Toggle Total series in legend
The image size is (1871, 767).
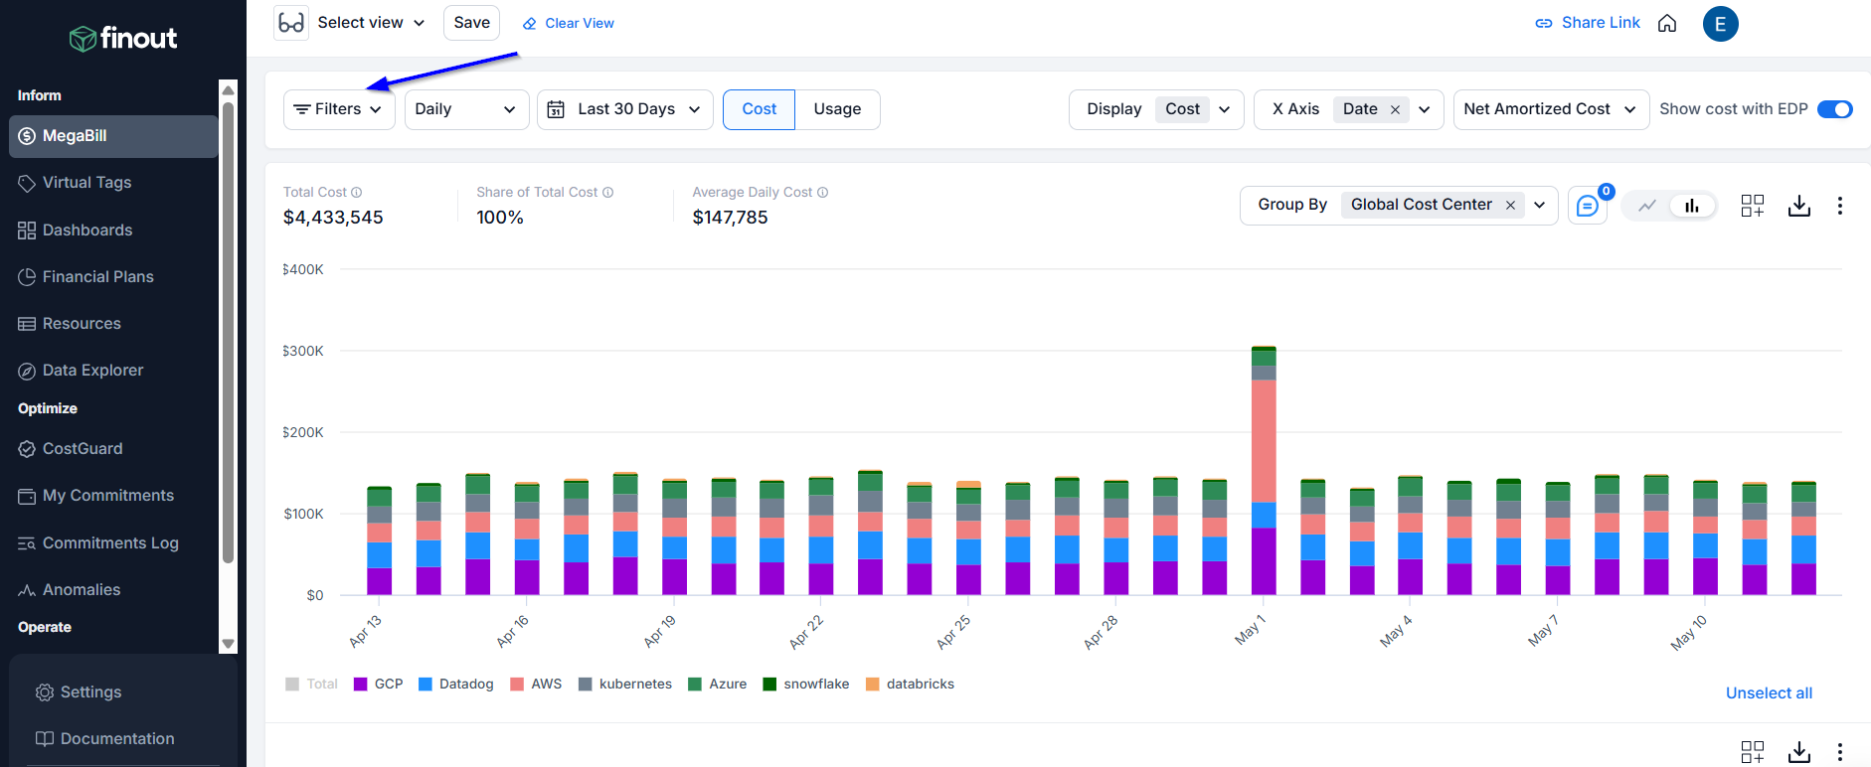click(311, 685)
